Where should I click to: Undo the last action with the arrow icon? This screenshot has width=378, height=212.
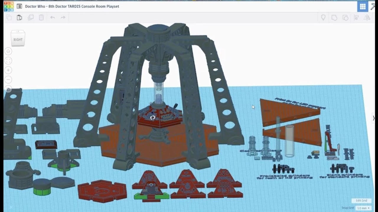click(x=52, y=17)
